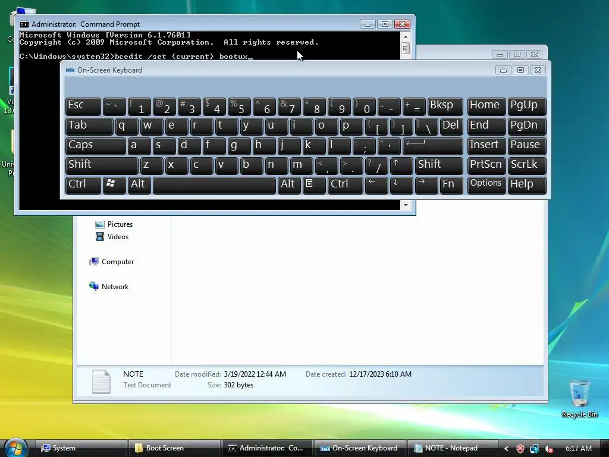Click the red security shield tray icon

520,449
